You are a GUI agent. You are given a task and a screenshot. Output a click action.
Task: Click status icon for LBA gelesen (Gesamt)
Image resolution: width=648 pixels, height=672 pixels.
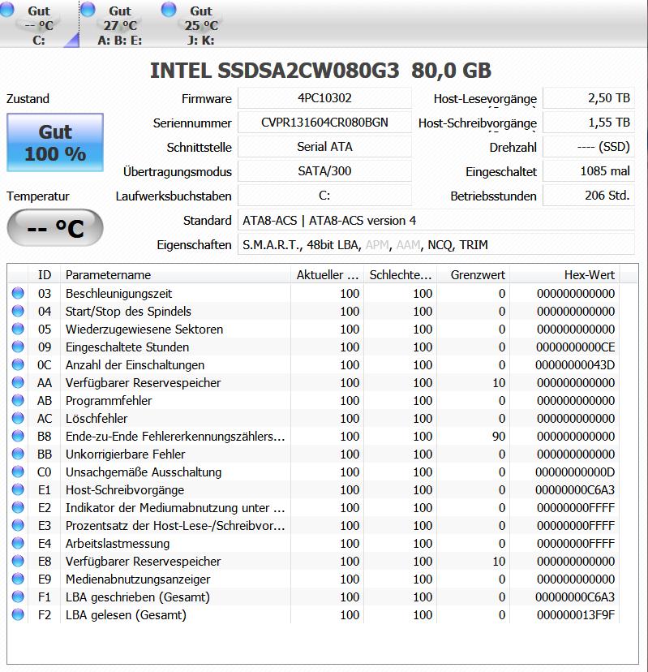click(18, 614)
